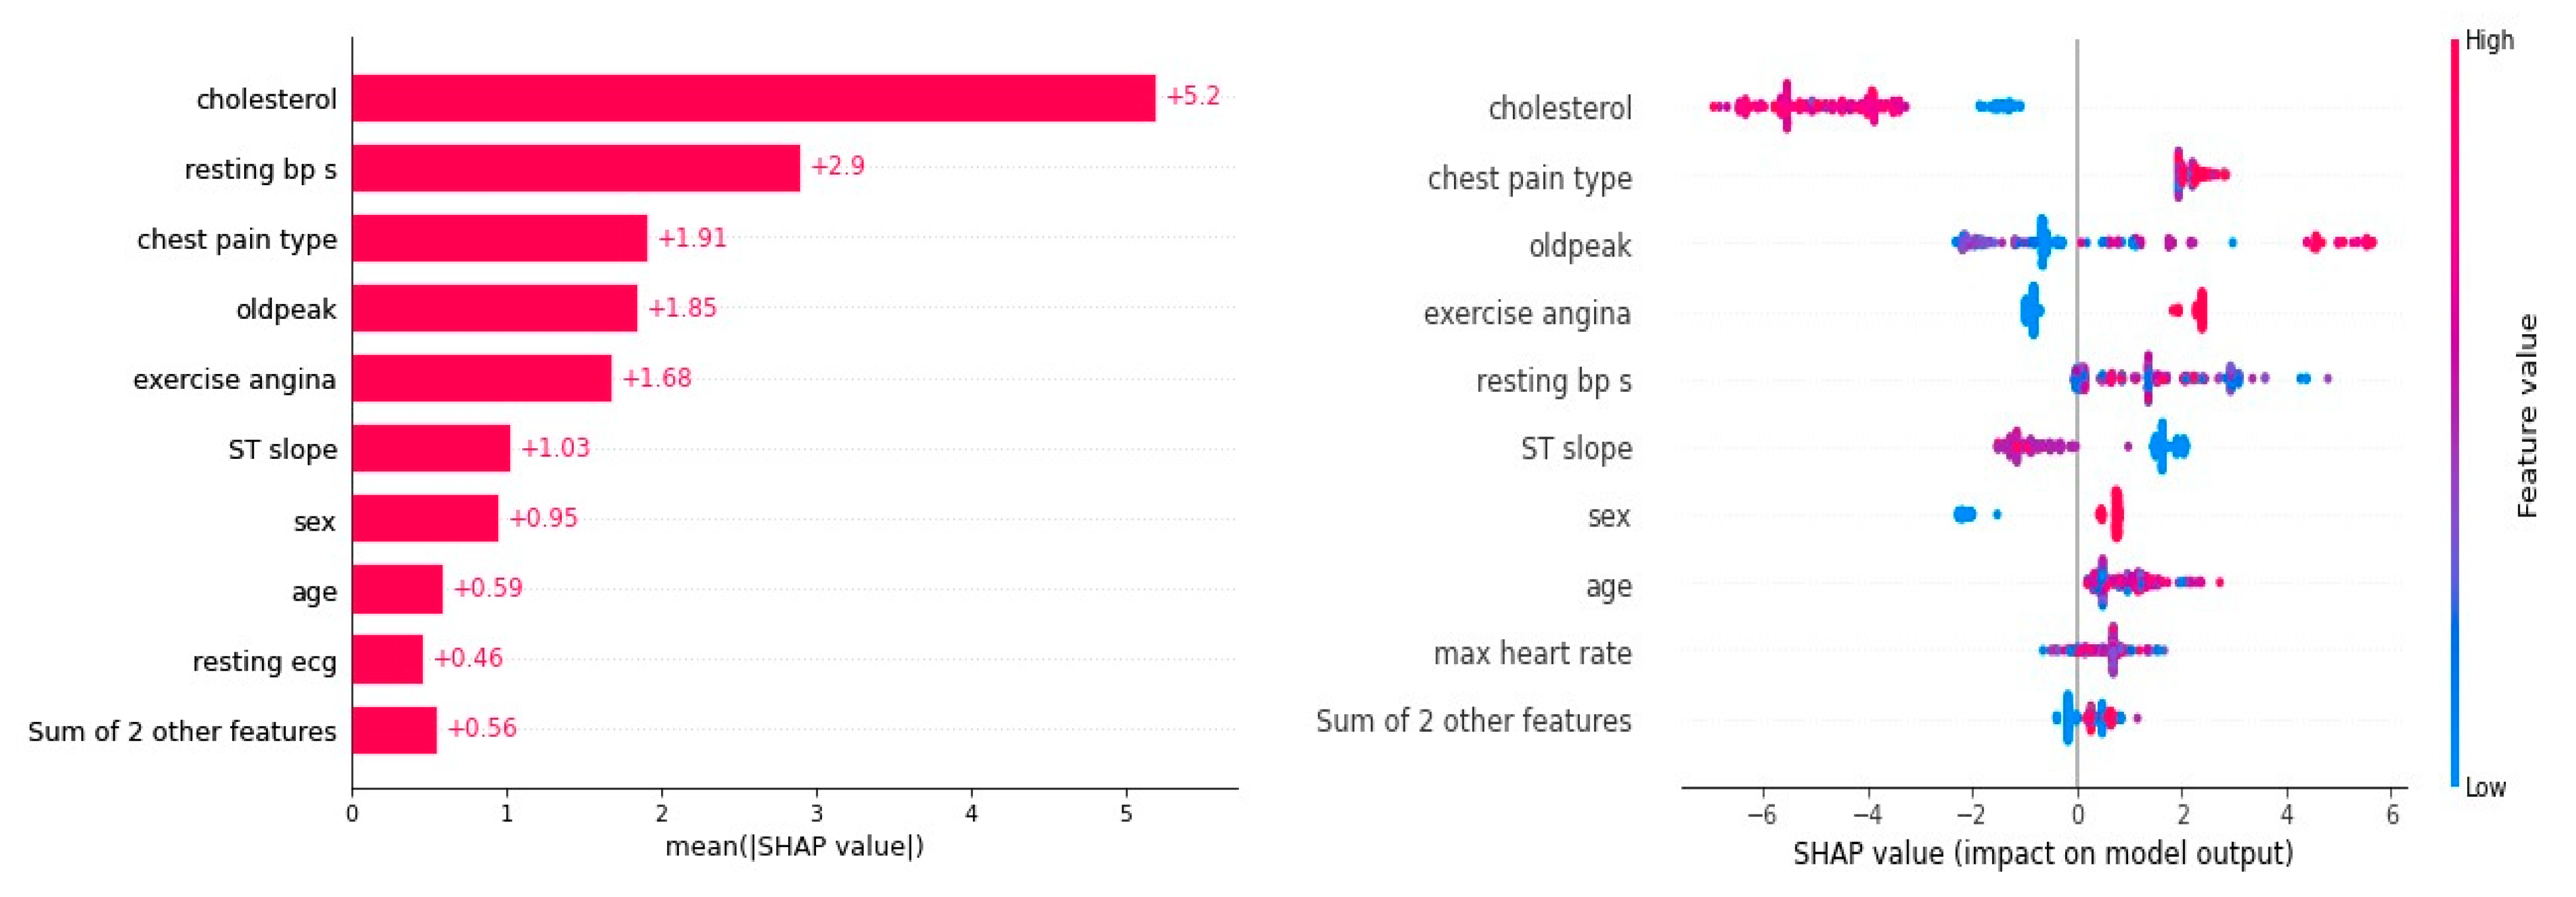Click the age bar in the bar chart
Screen dimensions: 2576x897
[x=396, y=589]
